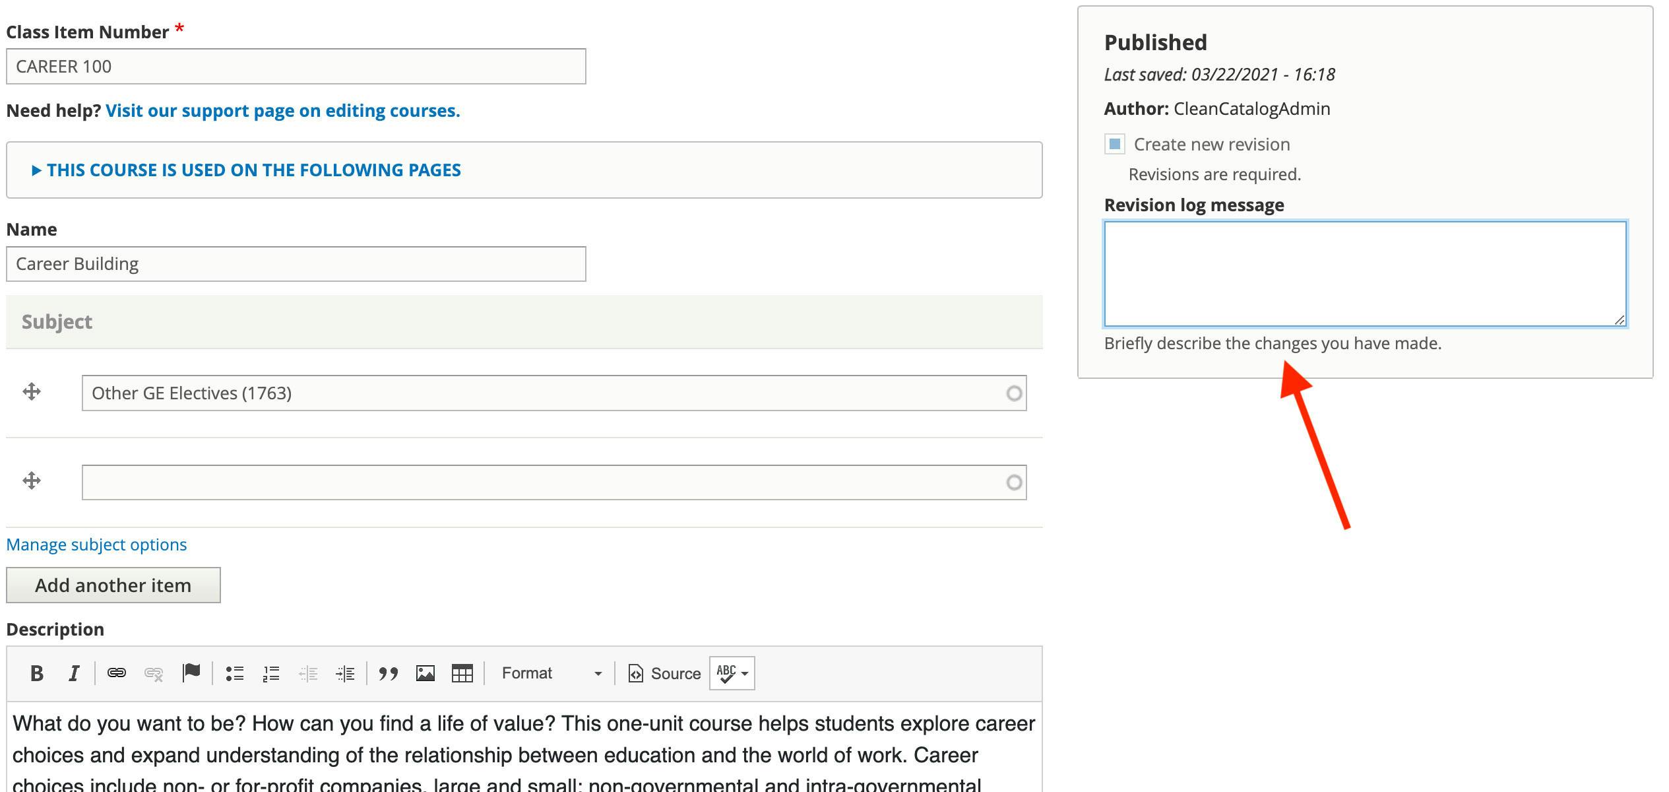Click the block quote icon

(x=388, y=673)
